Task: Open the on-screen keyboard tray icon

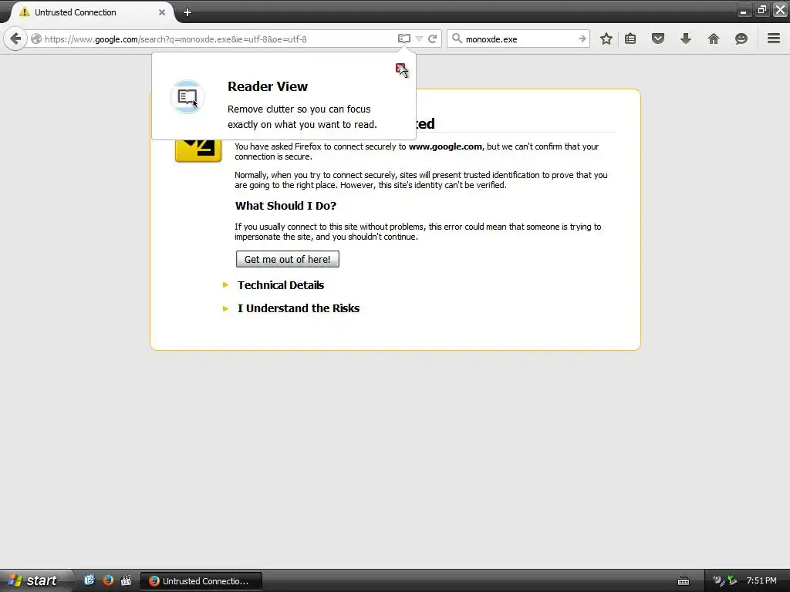Action: pyautogui.click(x=684, y=581)
